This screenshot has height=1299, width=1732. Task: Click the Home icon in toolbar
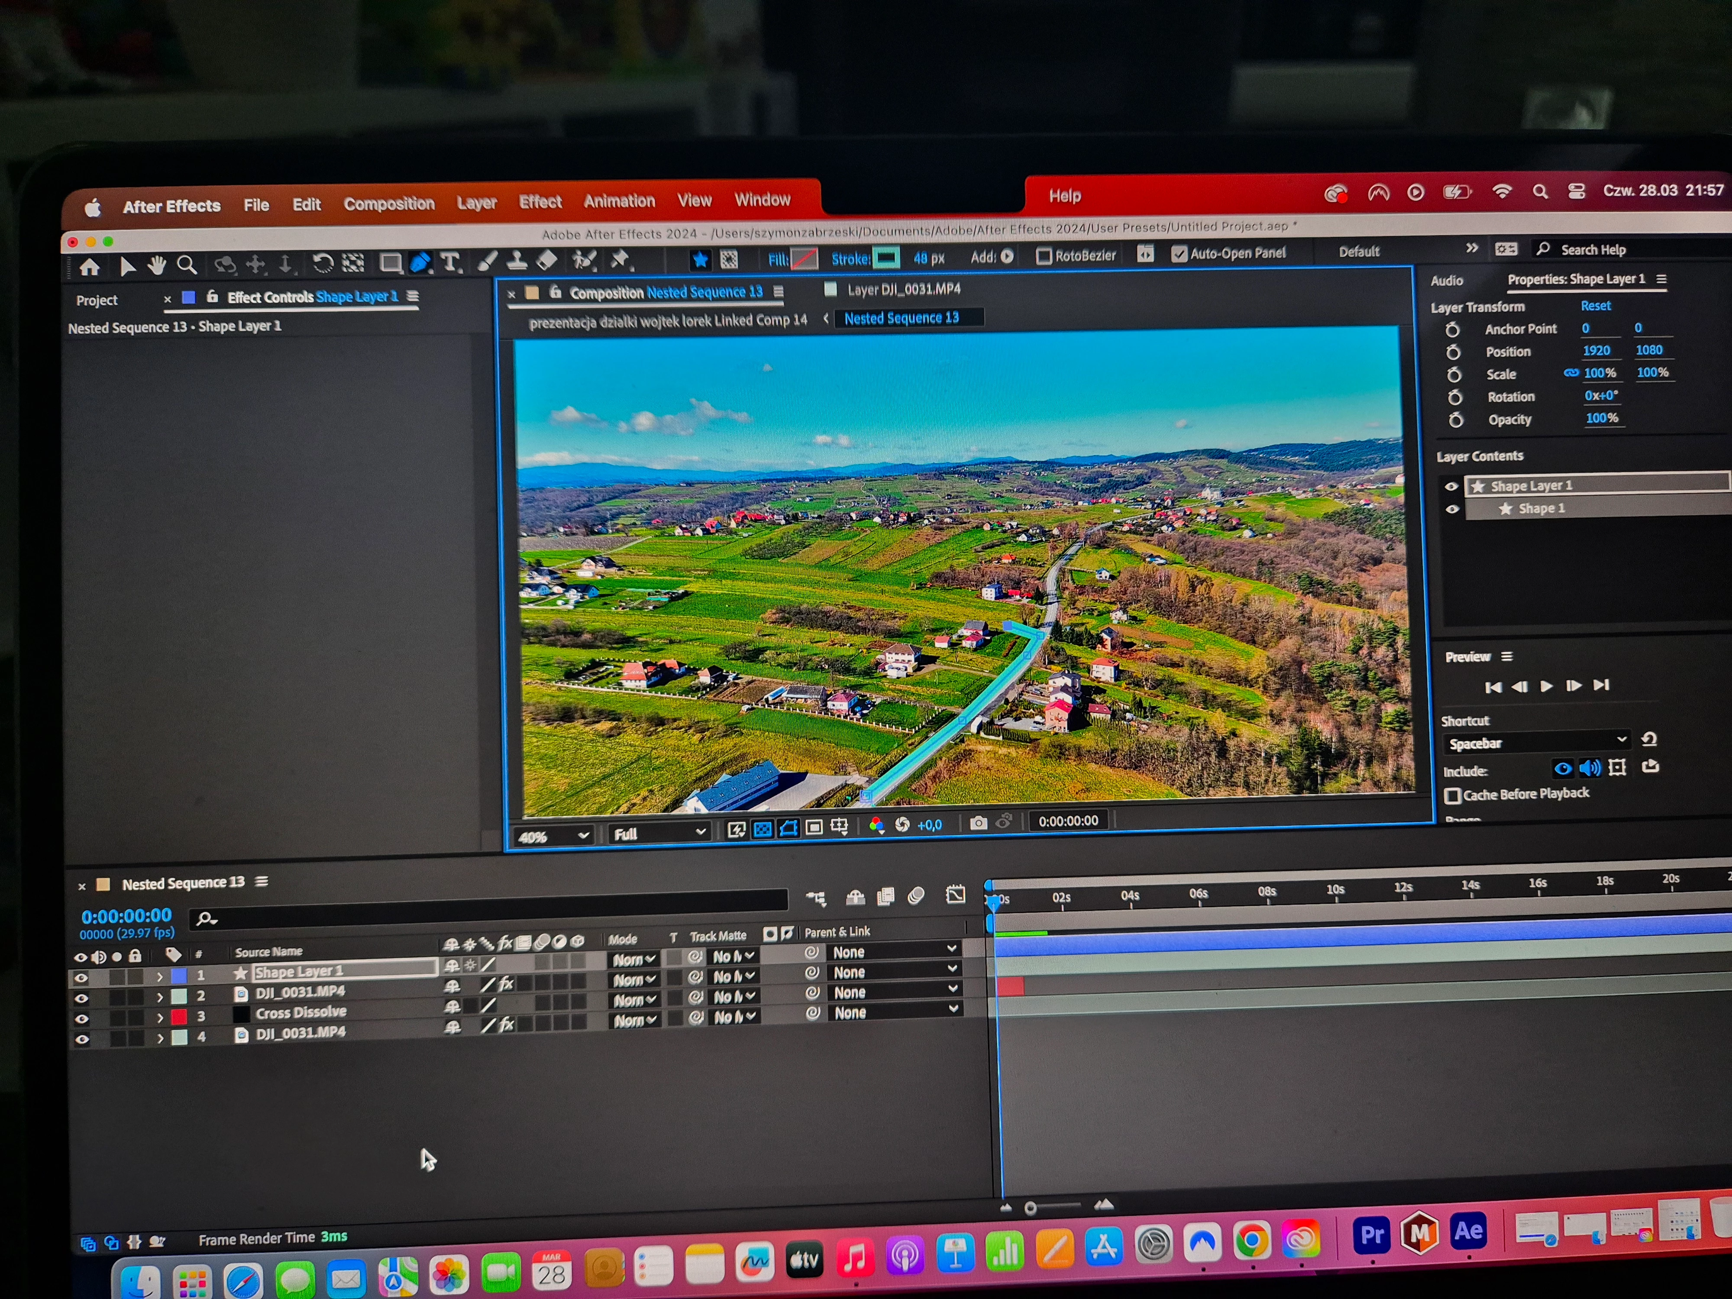[89, 268]
